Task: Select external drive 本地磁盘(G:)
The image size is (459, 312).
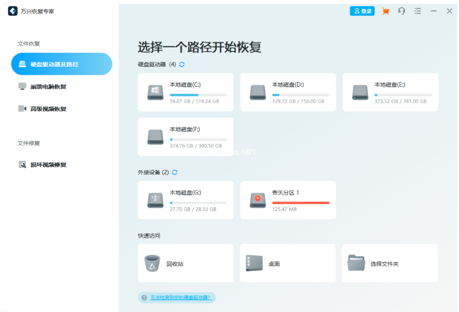Action: tap(185, 200)
